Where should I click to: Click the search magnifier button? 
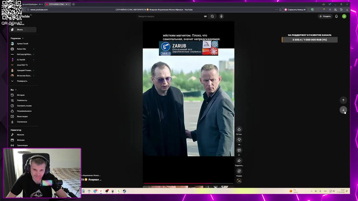pos(212,16)
